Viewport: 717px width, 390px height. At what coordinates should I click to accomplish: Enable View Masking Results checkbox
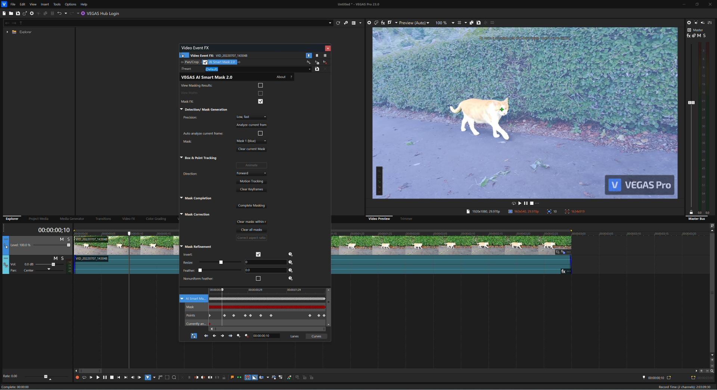[x=260, y=85]
